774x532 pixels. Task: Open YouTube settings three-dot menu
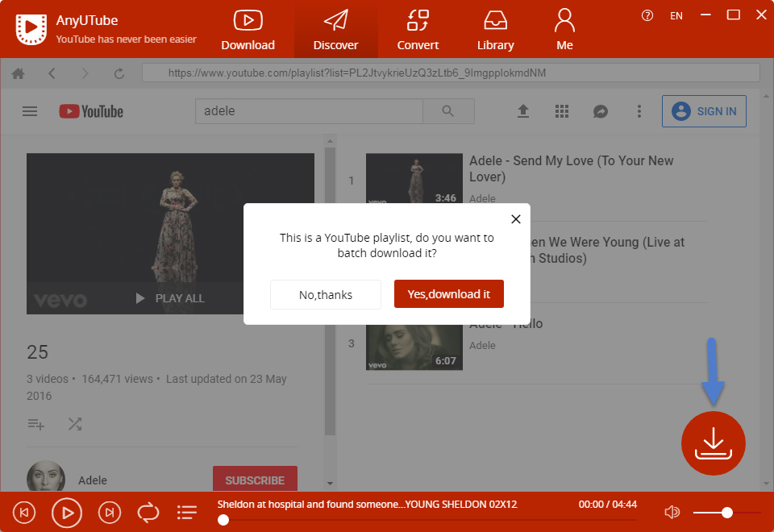point(639,111)
